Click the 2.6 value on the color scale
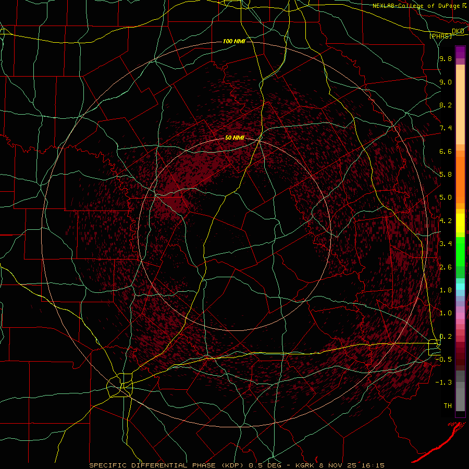Screen dimensions: 469x469 pyautogui.click(x=446, y=267)
